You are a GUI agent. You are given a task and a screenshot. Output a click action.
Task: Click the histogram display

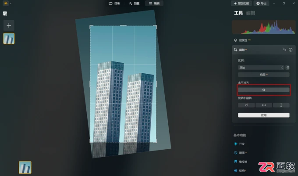(264, 27)
